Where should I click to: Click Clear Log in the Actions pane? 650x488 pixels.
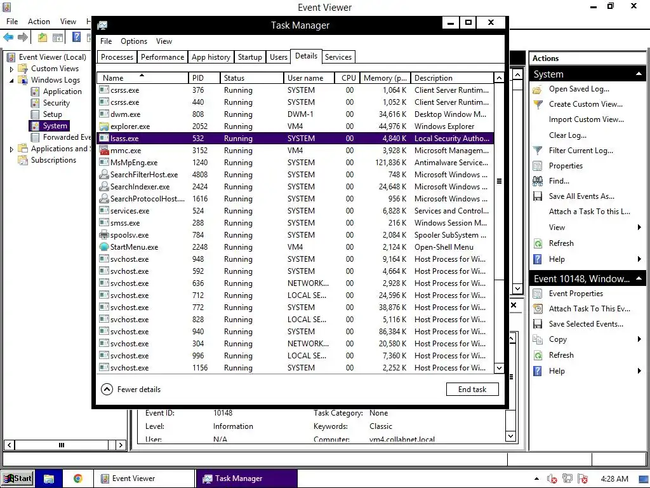click(x=567, y=135)
